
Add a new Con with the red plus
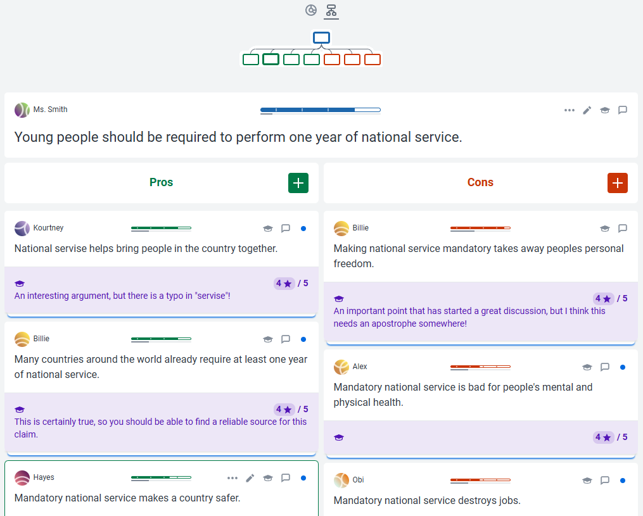tap(618, 183)
